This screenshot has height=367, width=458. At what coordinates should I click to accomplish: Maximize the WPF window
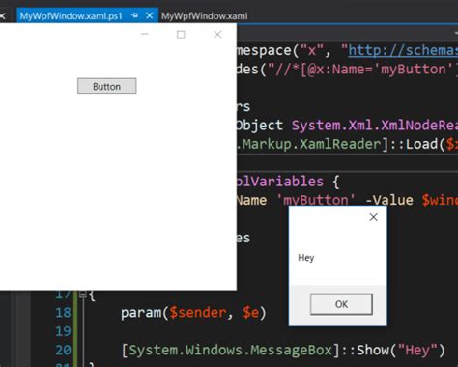point(181,35)
